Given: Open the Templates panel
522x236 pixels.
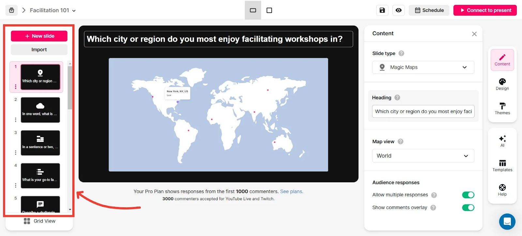Looking at the screenshot, I should click(502, 165).
